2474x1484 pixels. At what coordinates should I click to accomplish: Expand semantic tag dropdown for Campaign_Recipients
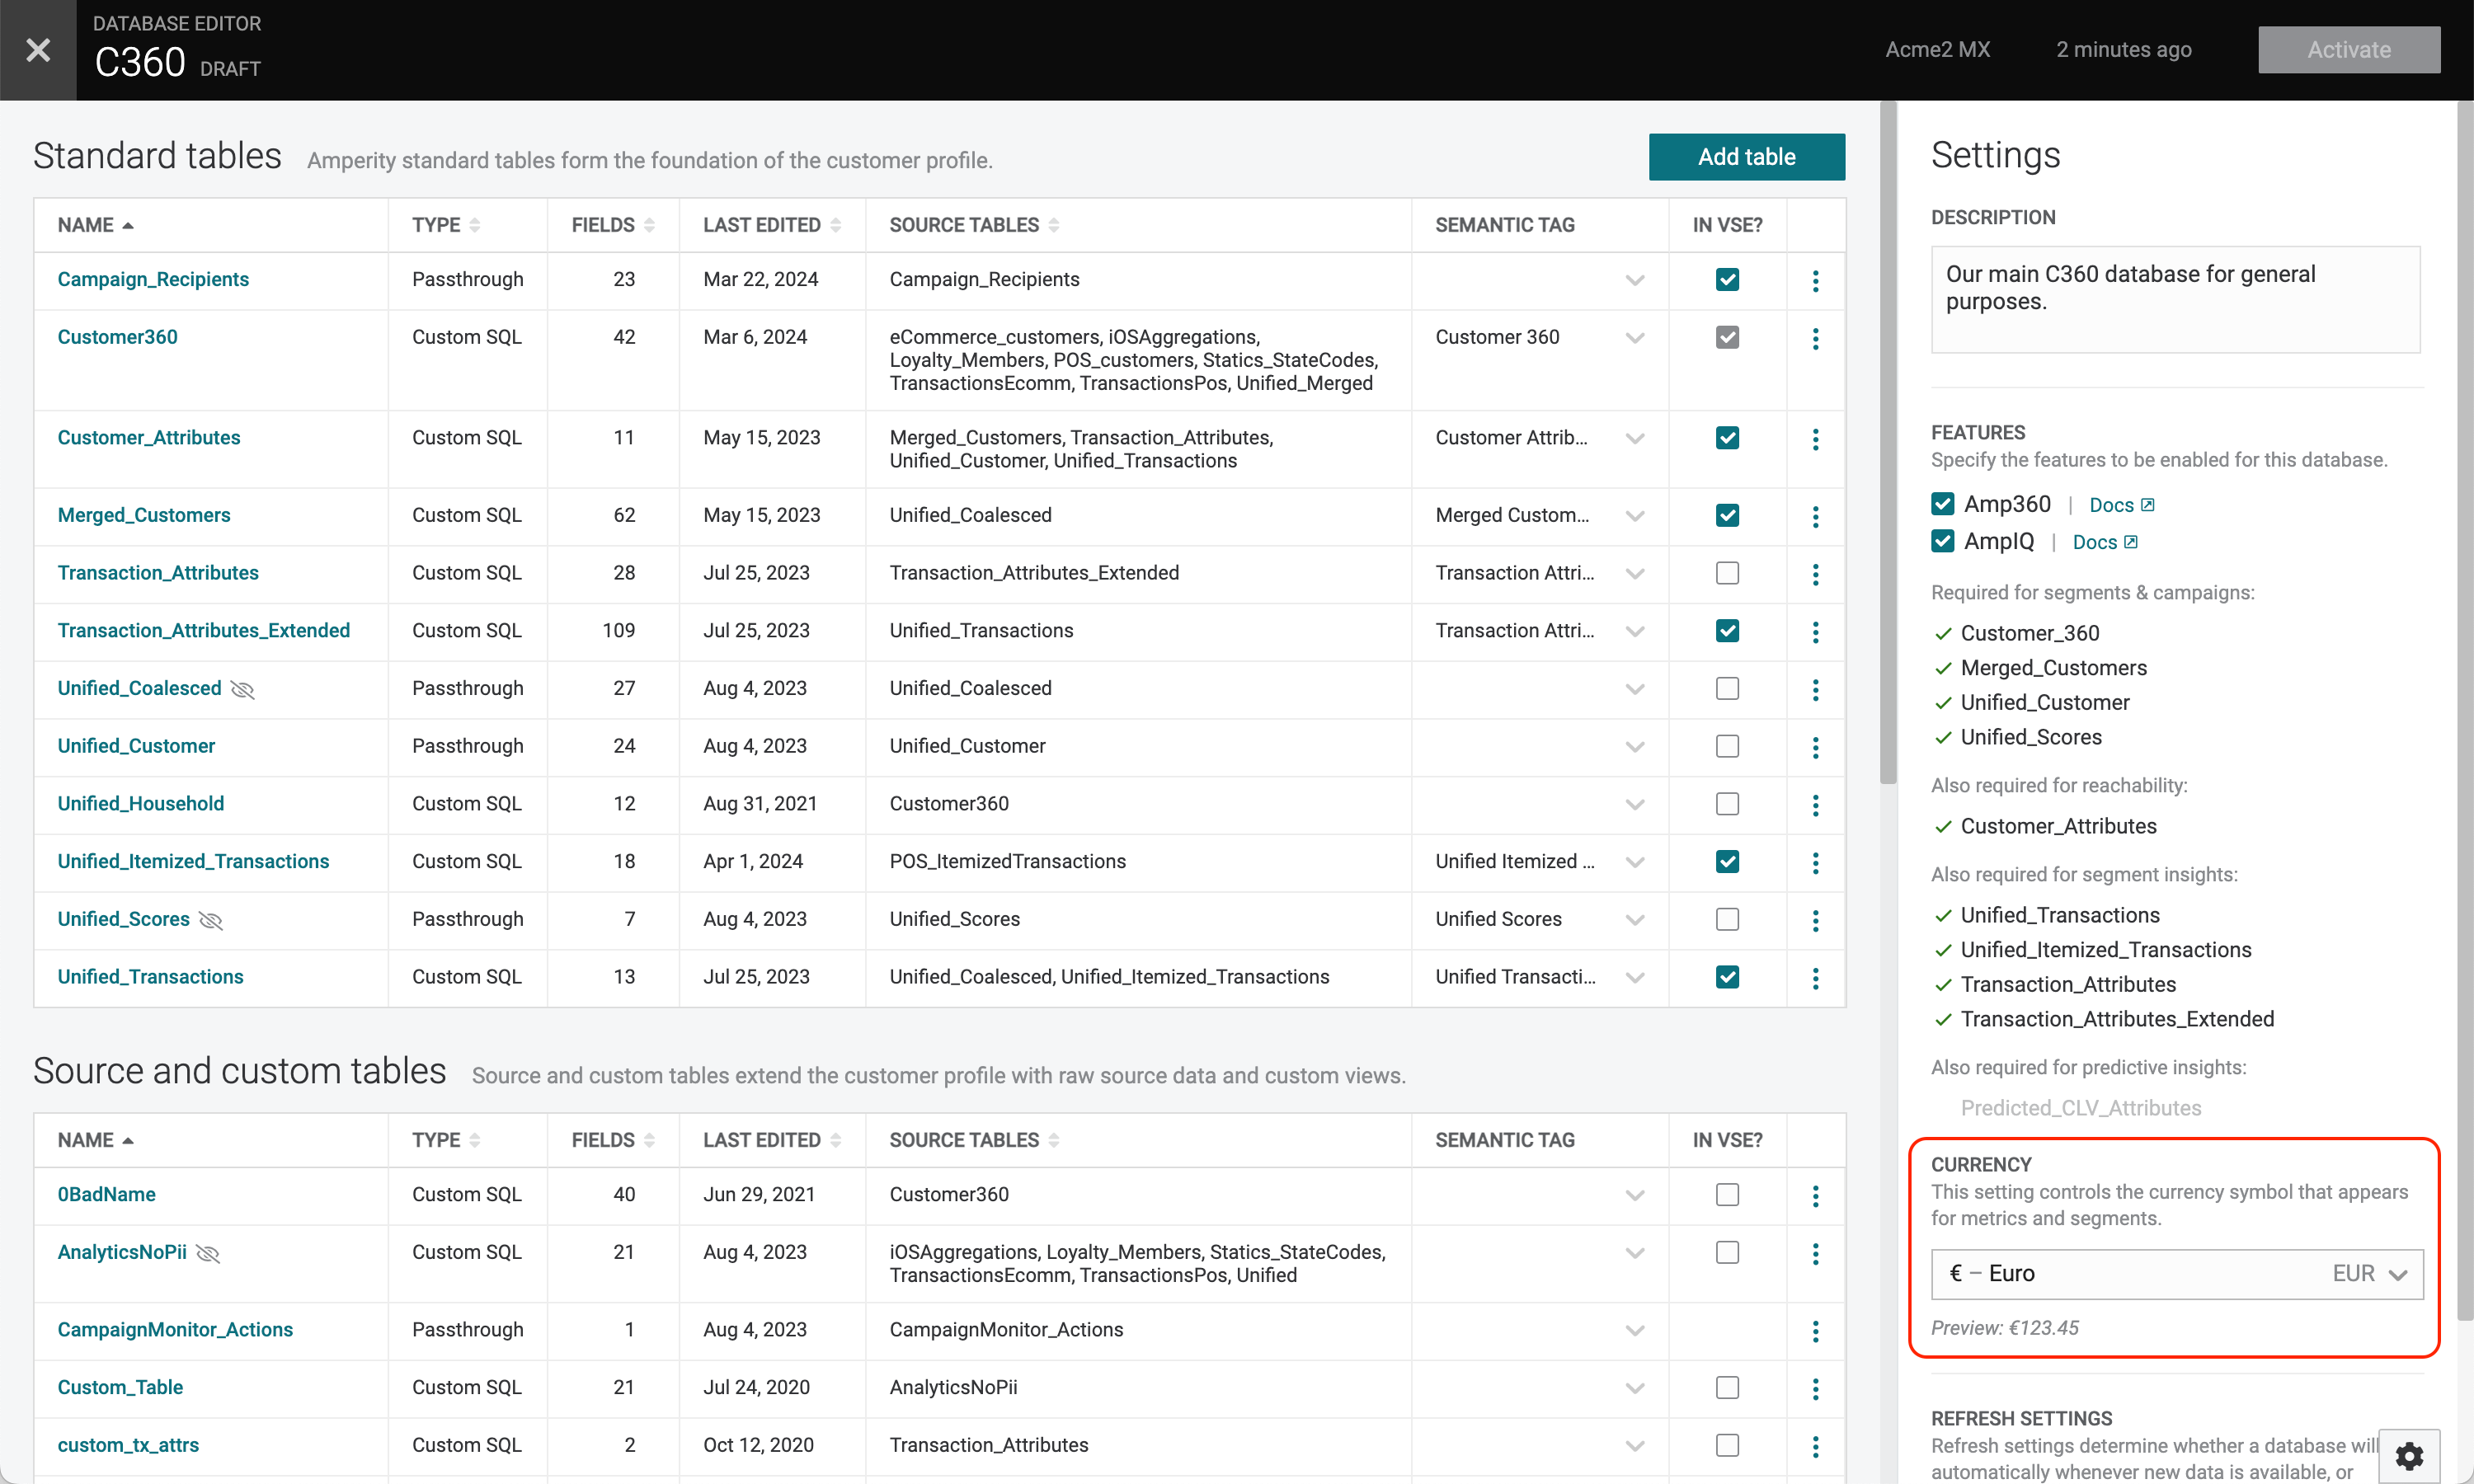pos(1635,280)
